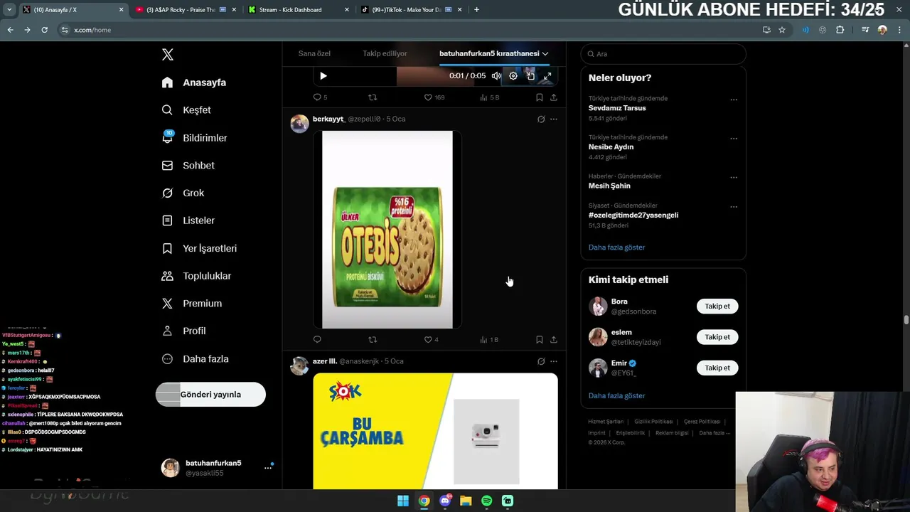
Task: Open more options for Nesibe Aydın trend
Action: [734, 139]
